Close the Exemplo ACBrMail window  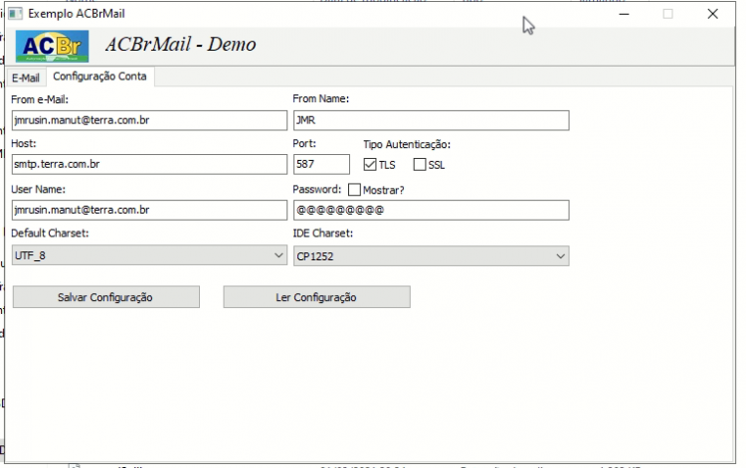coord(713,14)
